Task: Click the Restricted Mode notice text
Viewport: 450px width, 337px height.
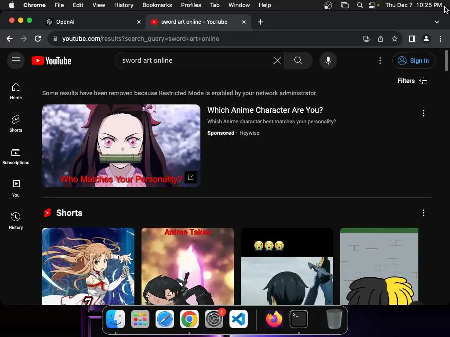Action: pos(180,93)
